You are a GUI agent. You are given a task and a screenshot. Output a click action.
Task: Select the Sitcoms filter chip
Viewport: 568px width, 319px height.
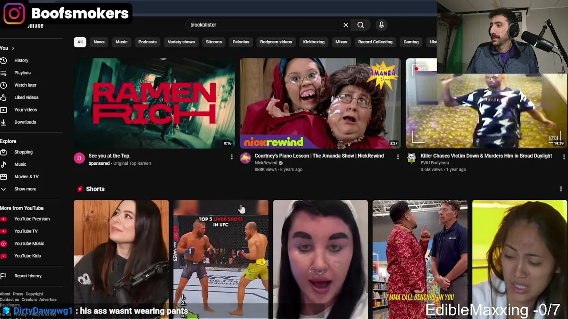pyautogui.click(x=213, y=42)
